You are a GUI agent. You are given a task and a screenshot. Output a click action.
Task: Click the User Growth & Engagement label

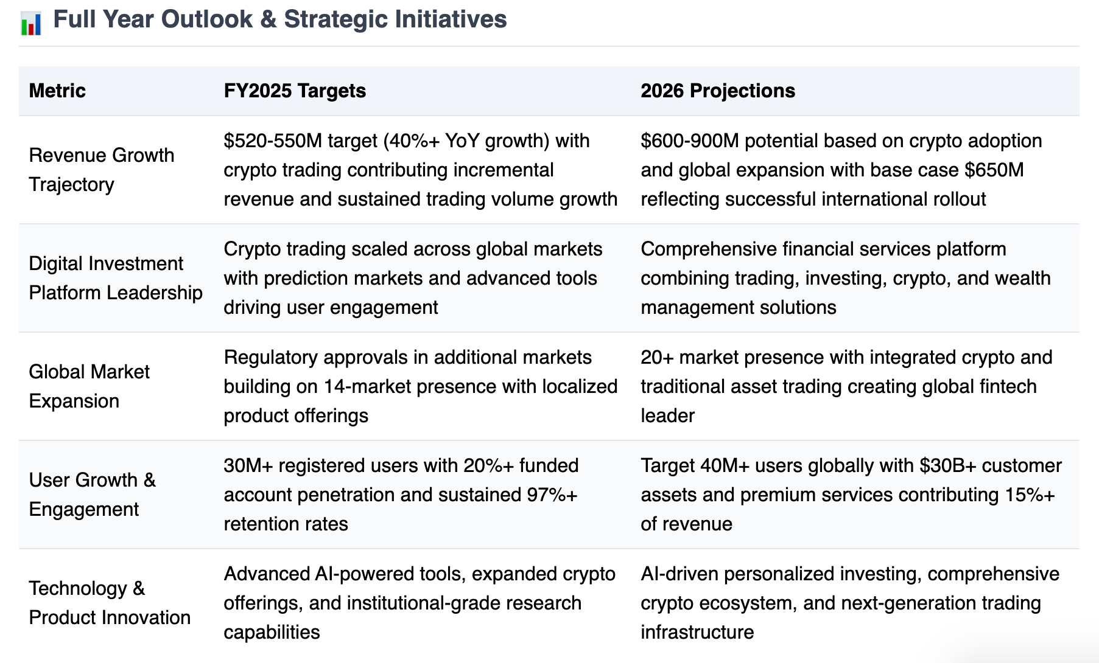pos(93,495)
